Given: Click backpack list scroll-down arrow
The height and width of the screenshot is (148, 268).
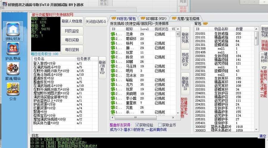Looking at the screenshot, I should click(256, 129).
